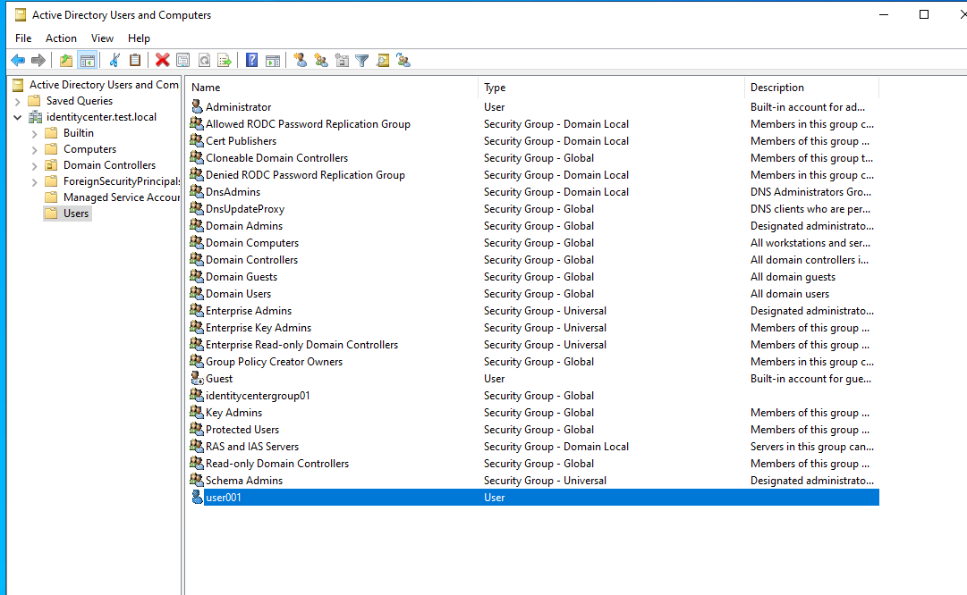The height and width of the screenshot is (595, 967).
Task: Expand the ForeignSecurityPrincipals container
Action: coord(35,181)
